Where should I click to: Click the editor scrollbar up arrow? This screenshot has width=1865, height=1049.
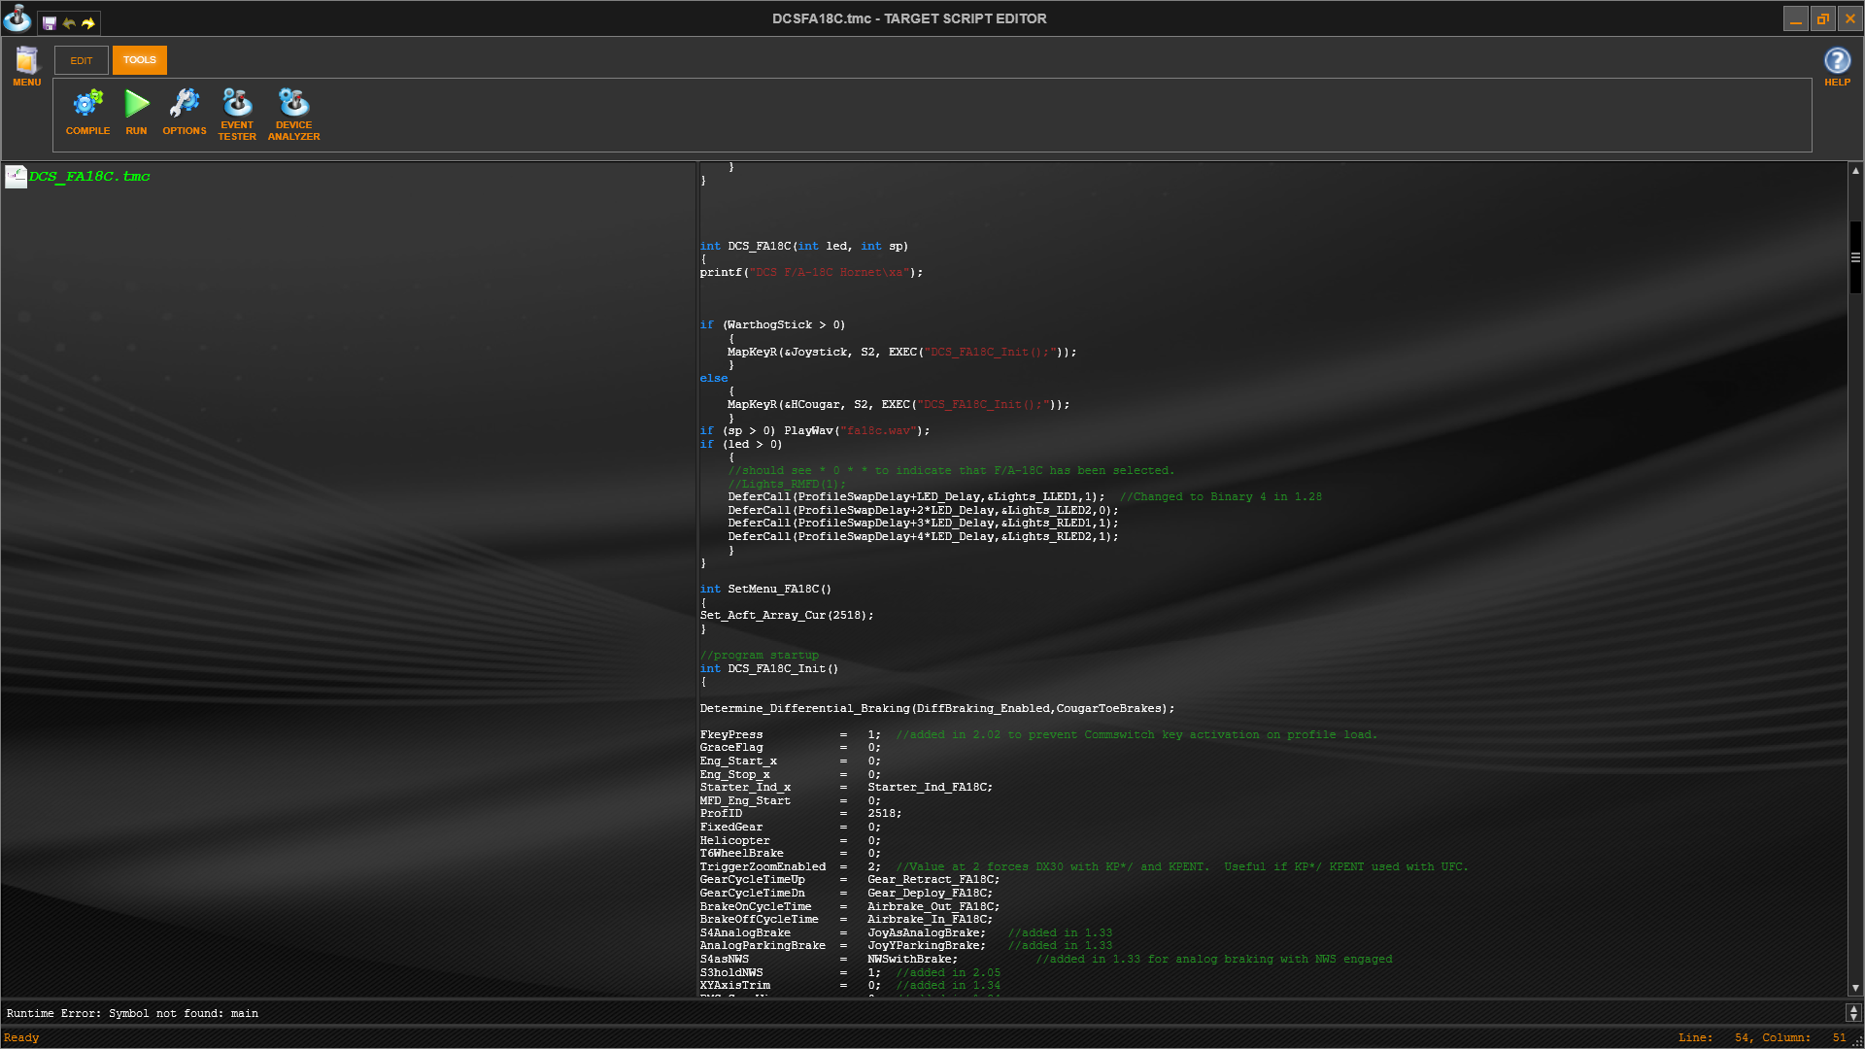1855,171
